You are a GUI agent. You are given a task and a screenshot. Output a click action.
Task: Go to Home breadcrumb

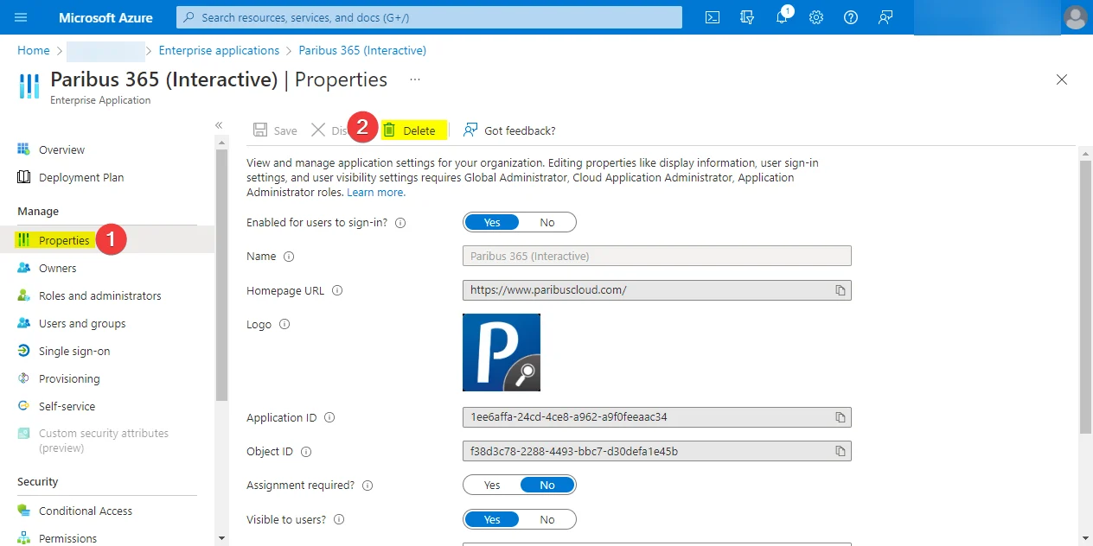(34, 50)
